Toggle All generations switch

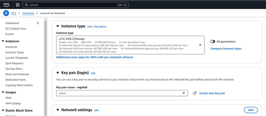(x=213, y=41)
